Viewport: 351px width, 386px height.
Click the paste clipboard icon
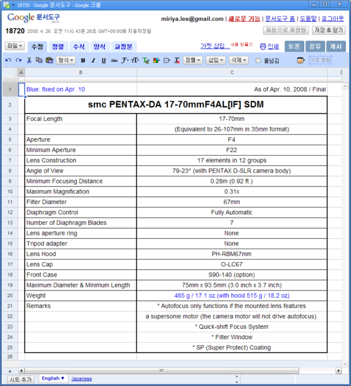pyautogui.click(x=49, y=60)
